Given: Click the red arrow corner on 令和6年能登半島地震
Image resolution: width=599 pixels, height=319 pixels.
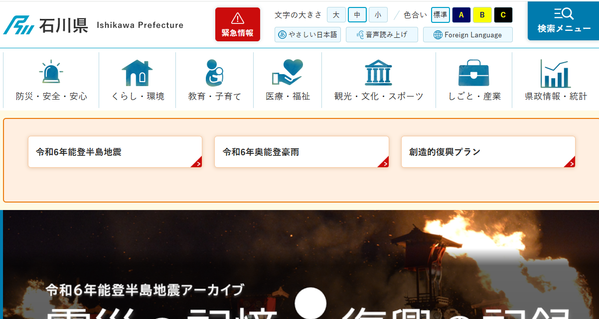Looking at the screenshot, I should point(197,162).
